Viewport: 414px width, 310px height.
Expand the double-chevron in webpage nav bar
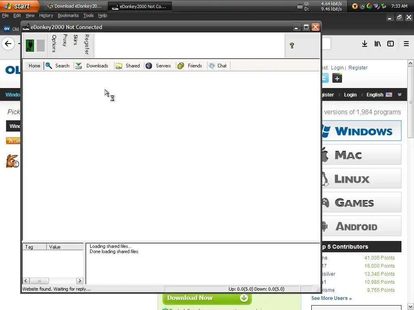pyautogui.click(x=399, y=94)
